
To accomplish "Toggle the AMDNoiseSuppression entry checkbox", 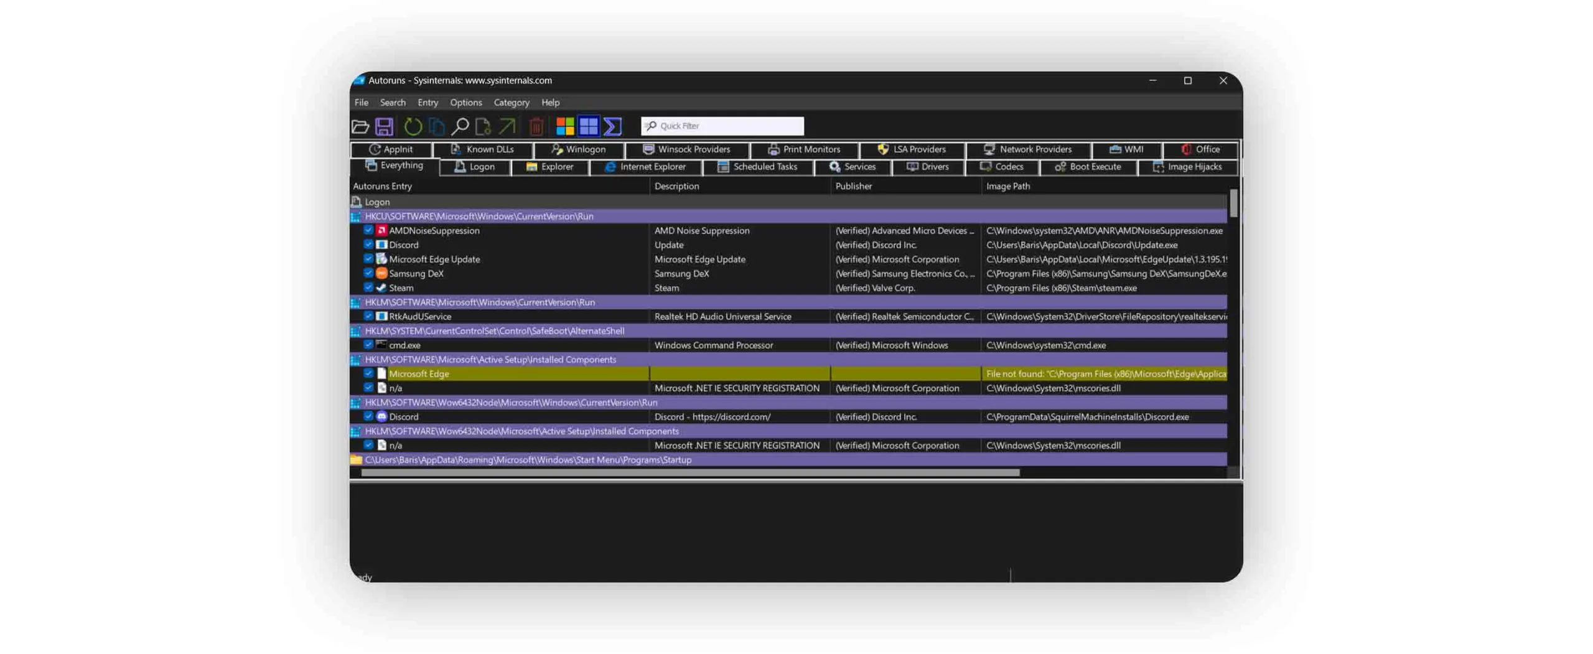I will pos(368,230).
